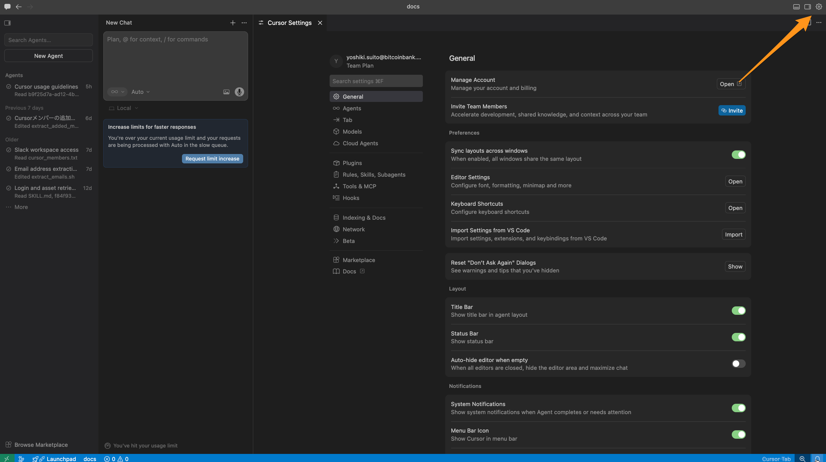Open the settings gear in title bar
Screen dimensions: 826x462
(819, 7)
